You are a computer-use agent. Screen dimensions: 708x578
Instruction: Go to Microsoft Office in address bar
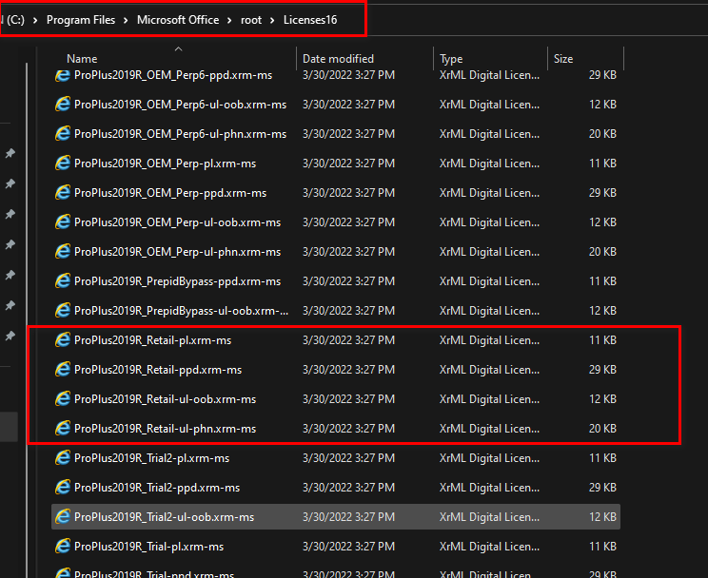178,20
